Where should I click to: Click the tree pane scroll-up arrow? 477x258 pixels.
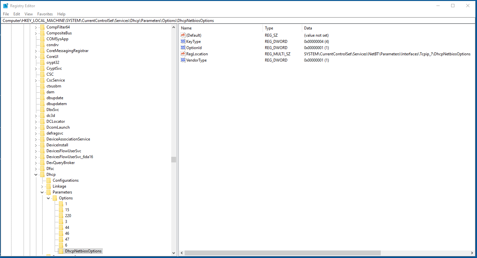point(174,28)
